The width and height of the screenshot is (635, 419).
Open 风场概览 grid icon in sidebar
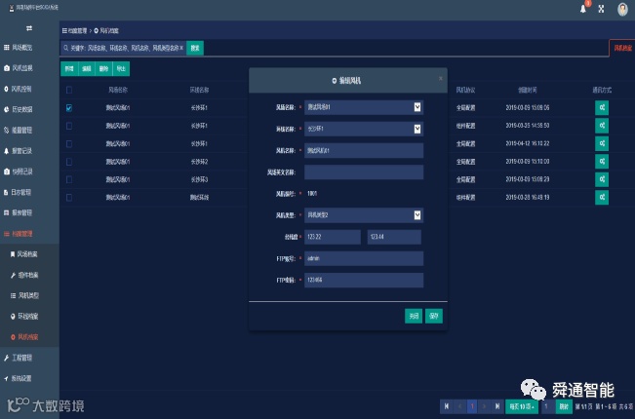pyautogui.click(x=19, y=48)
